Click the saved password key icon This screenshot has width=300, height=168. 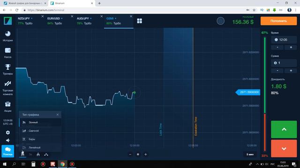tap(248, 10)
